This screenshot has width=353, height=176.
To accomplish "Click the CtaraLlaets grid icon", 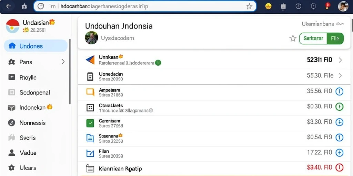I will coord(90,108).
